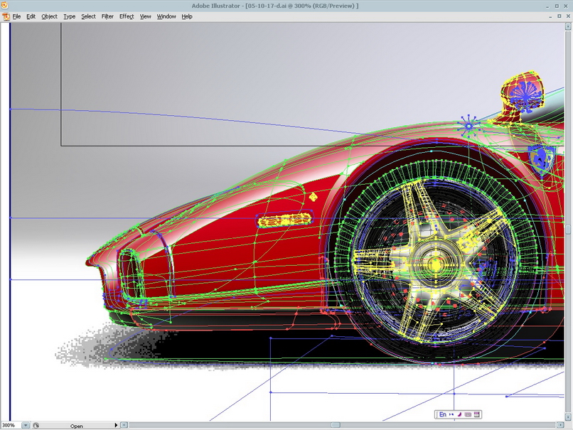Select the blue Ferrari shield badge on body
The height and width of the screenshot is (430, 573).
click(542, 160)
